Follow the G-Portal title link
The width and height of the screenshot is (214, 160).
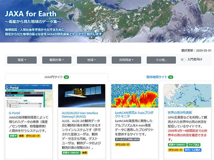point(14,113)
